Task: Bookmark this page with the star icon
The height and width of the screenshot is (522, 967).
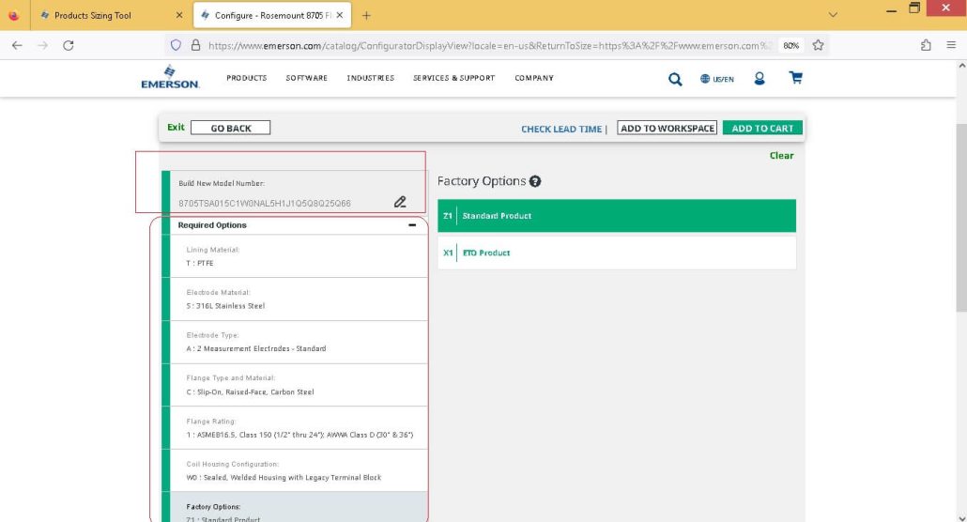Action: click(x=818, y=45)
